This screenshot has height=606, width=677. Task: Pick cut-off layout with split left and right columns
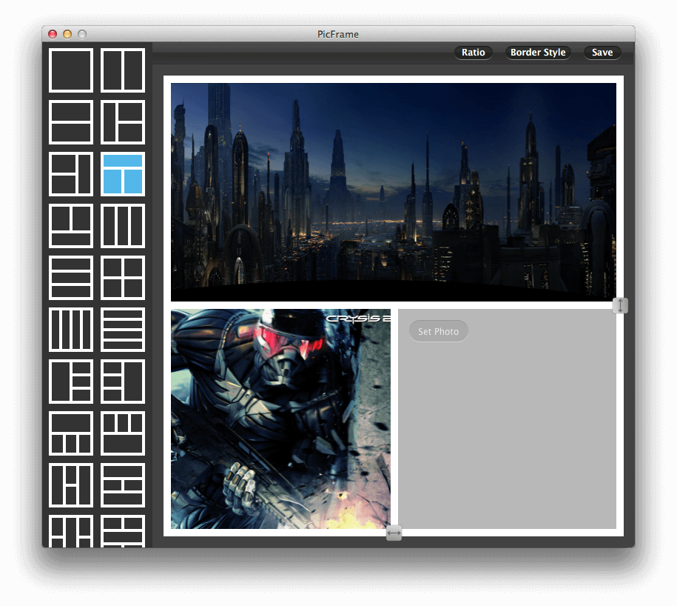pos(71,531)
